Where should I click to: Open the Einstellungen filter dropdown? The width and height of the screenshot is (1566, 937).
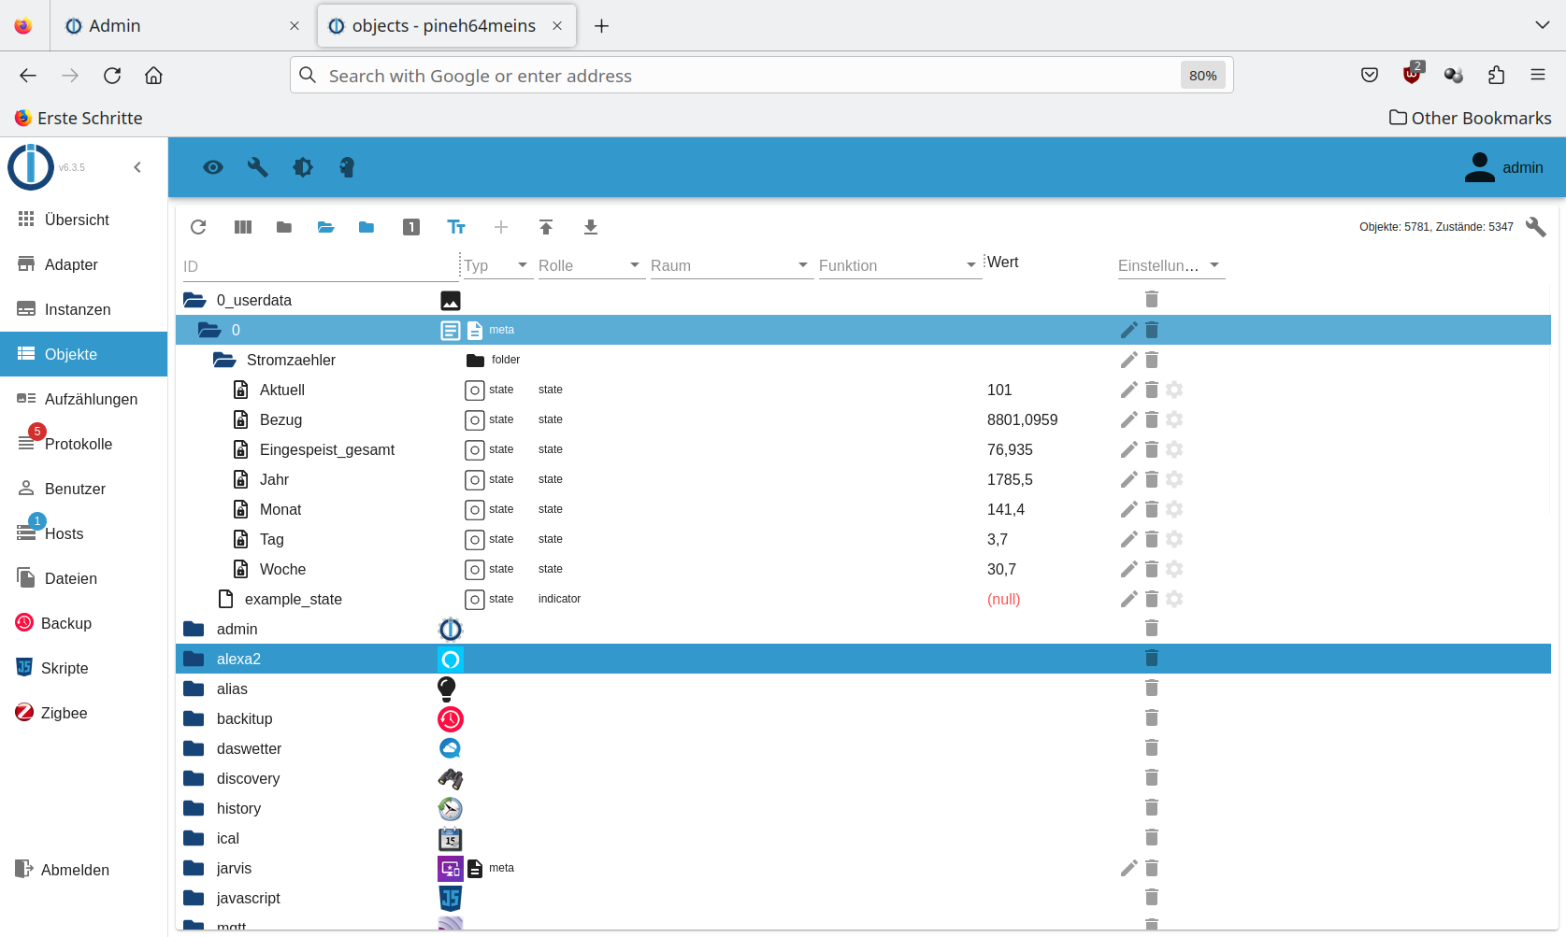pos(1171,265)
